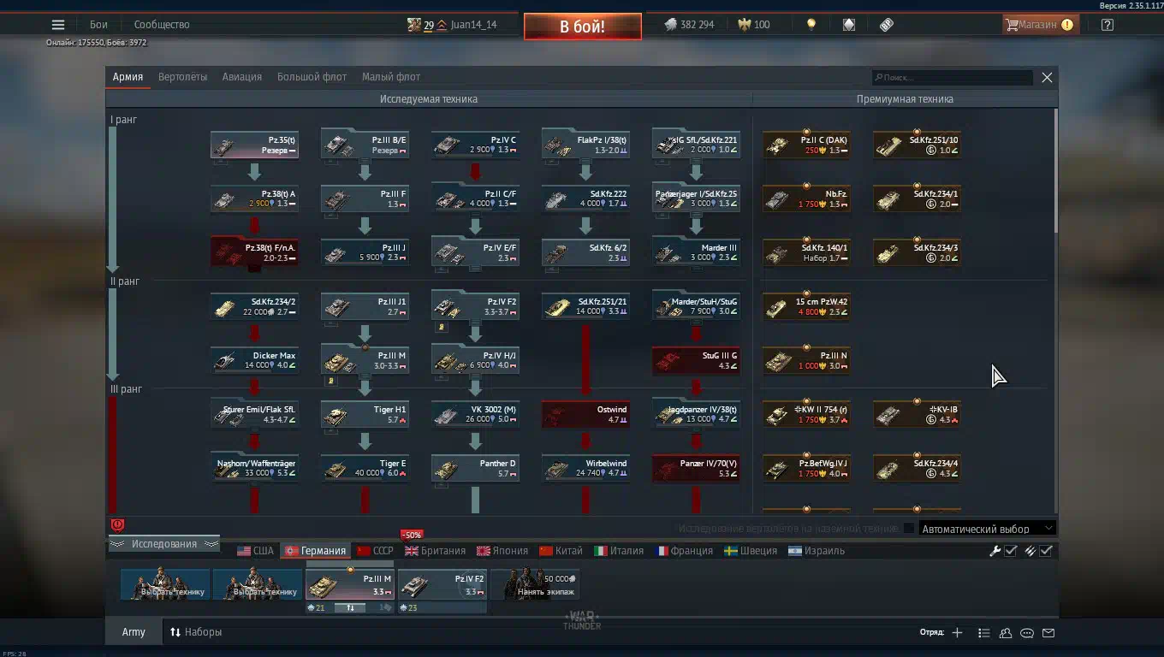
Task: Click the swap arrows under Pz.III M slot
Action: pyautogui.click(x=349, y=607)
